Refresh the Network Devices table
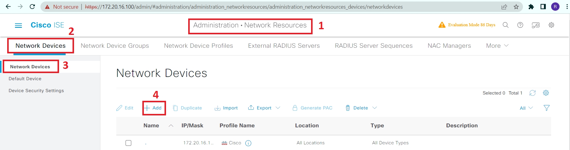 532,93
